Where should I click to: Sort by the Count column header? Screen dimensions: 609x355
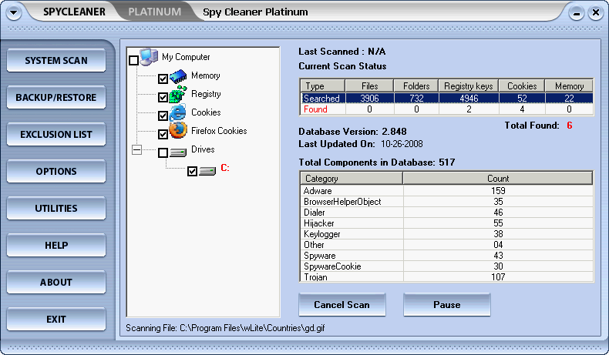[498, 179]
